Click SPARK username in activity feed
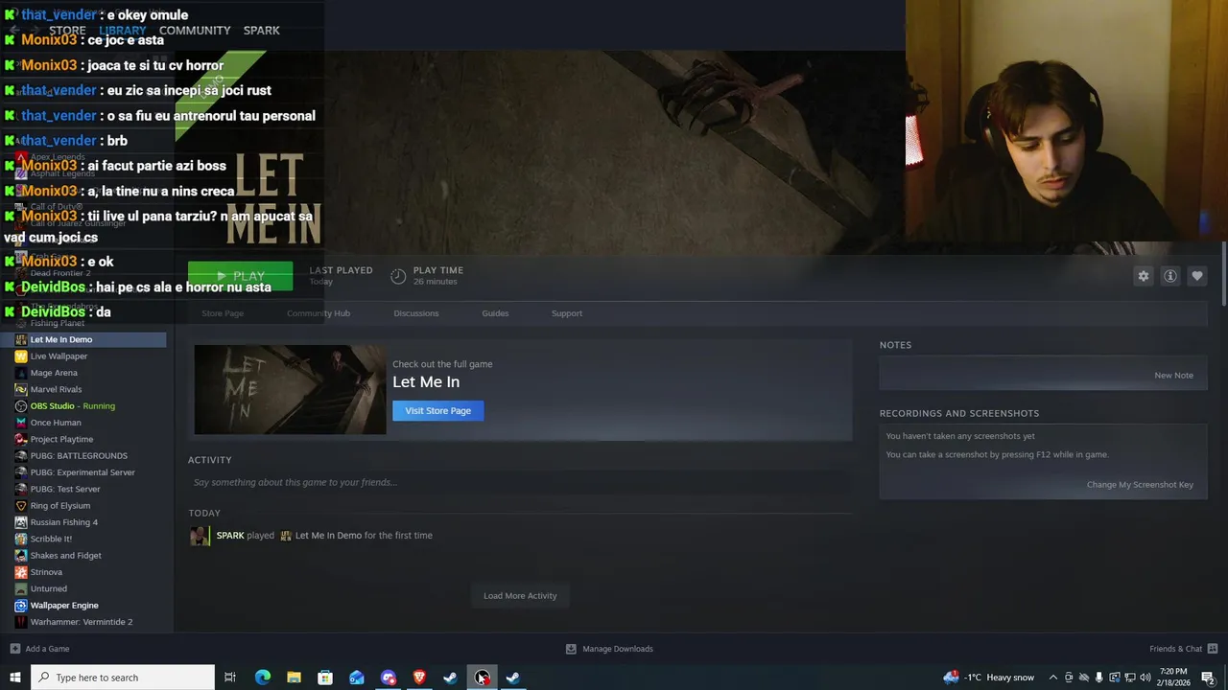Screen dimensions: 1228x690 click(x=230, y=536)
